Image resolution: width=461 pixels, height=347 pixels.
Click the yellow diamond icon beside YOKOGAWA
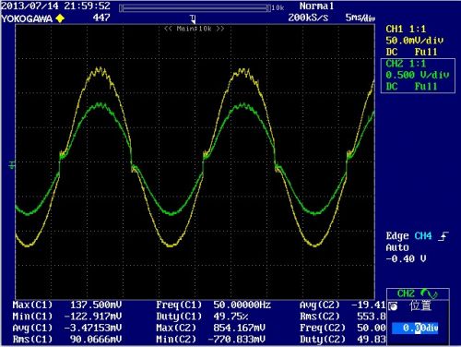[x=60, y=18]
